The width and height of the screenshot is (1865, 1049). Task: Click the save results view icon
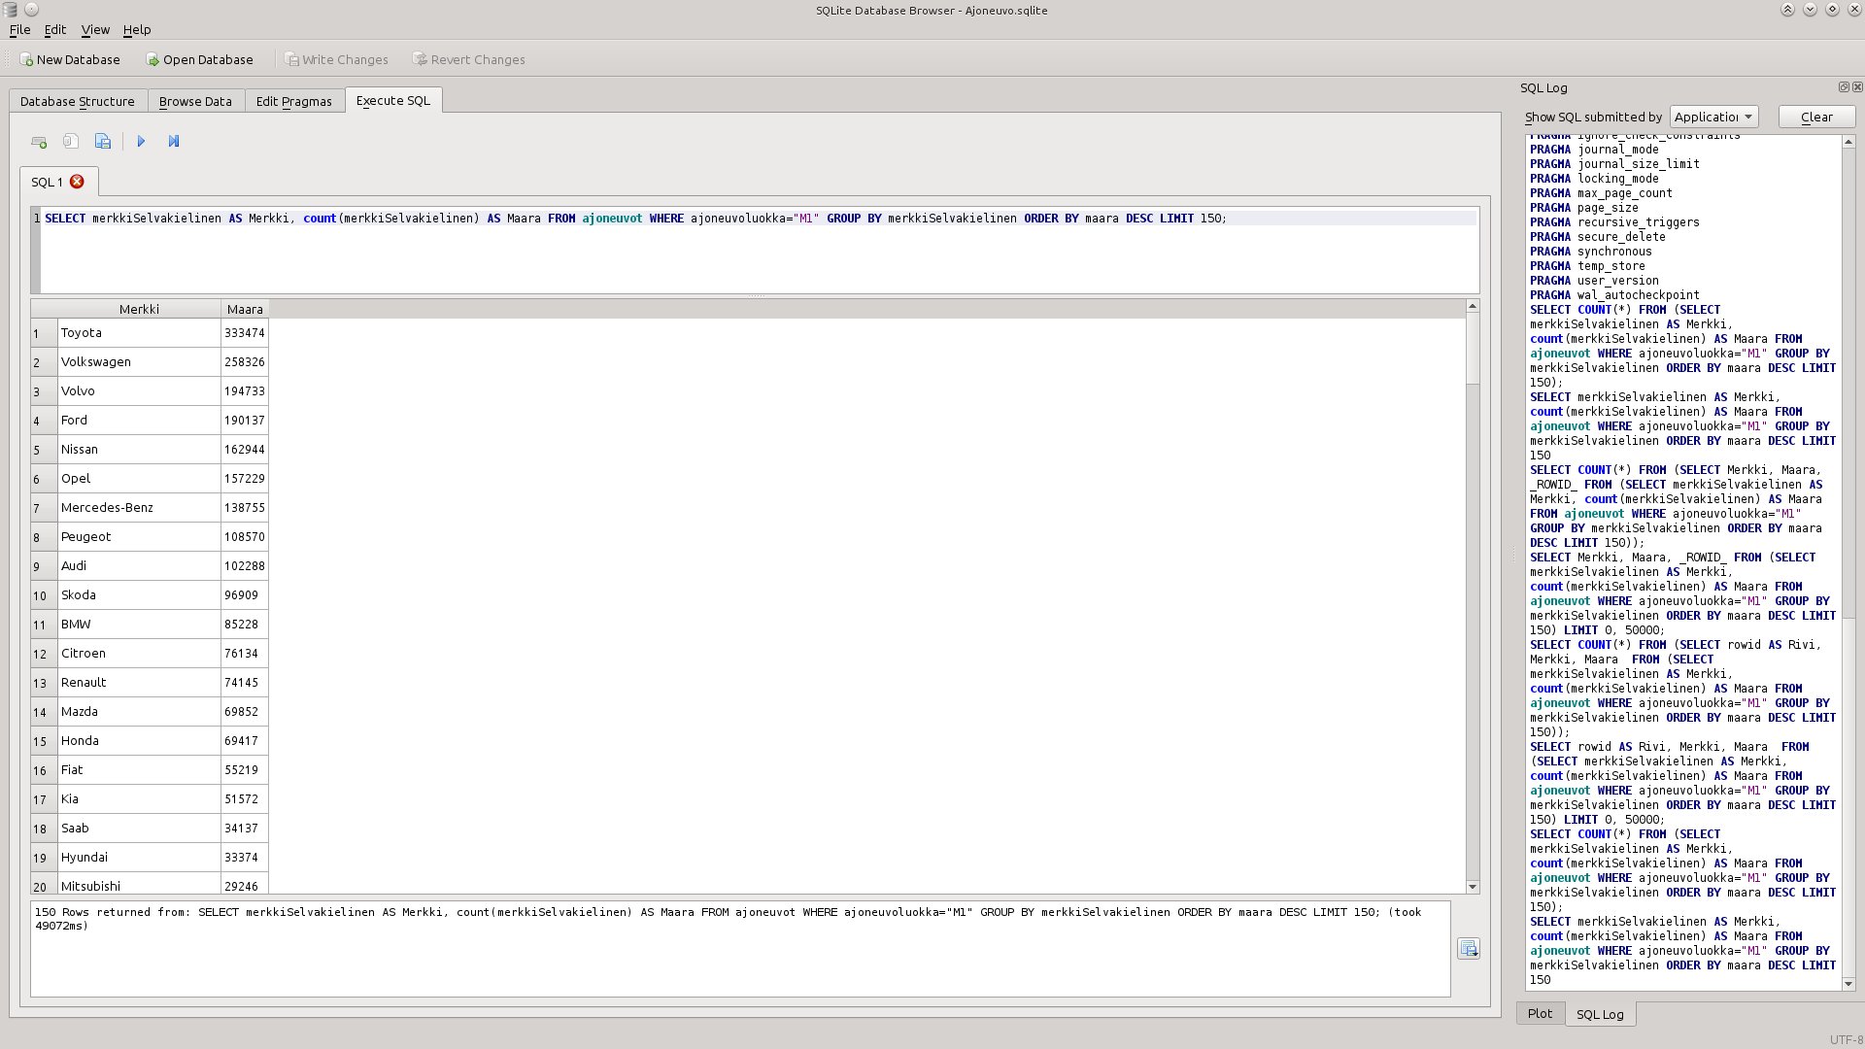tap(1469, 949)
